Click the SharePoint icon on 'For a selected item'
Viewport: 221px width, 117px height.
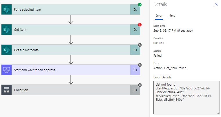[x=6, y=10]
